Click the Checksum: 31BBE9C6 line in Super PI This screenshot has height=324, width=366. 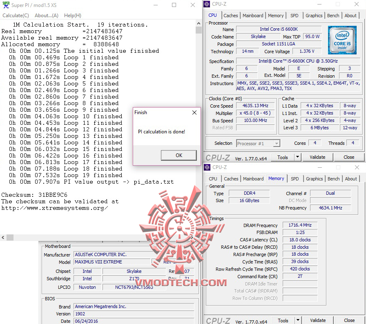(34, 195)
